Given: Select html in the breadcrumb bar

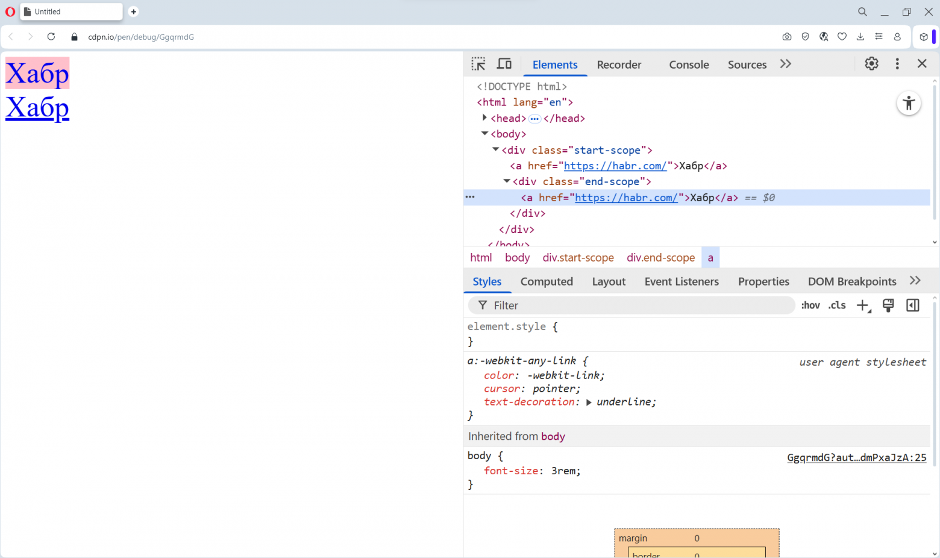Looking at the screenshot, I should [x=481, y=257].
